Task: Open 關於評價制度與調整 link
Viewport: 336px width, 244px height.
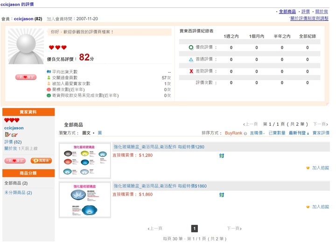Action: [x=309, y=18]
